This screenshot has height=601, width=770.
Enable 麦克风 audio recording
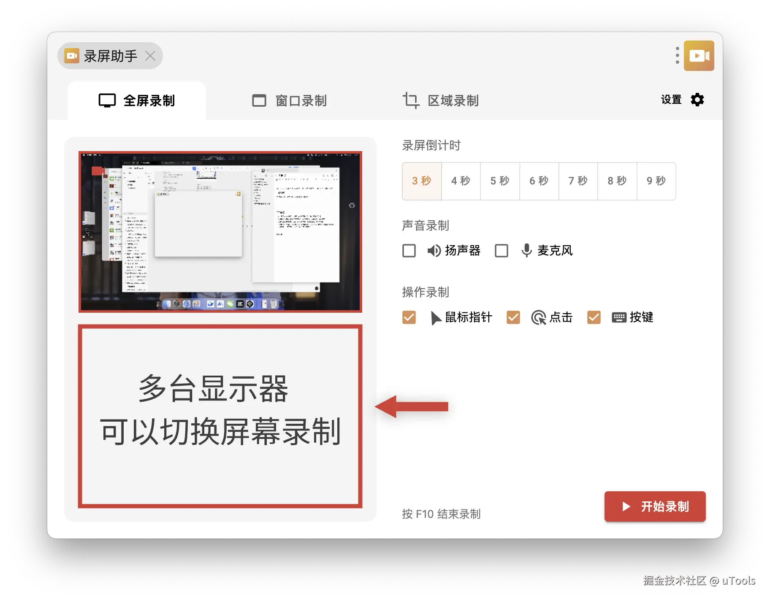tap(501, 250)
